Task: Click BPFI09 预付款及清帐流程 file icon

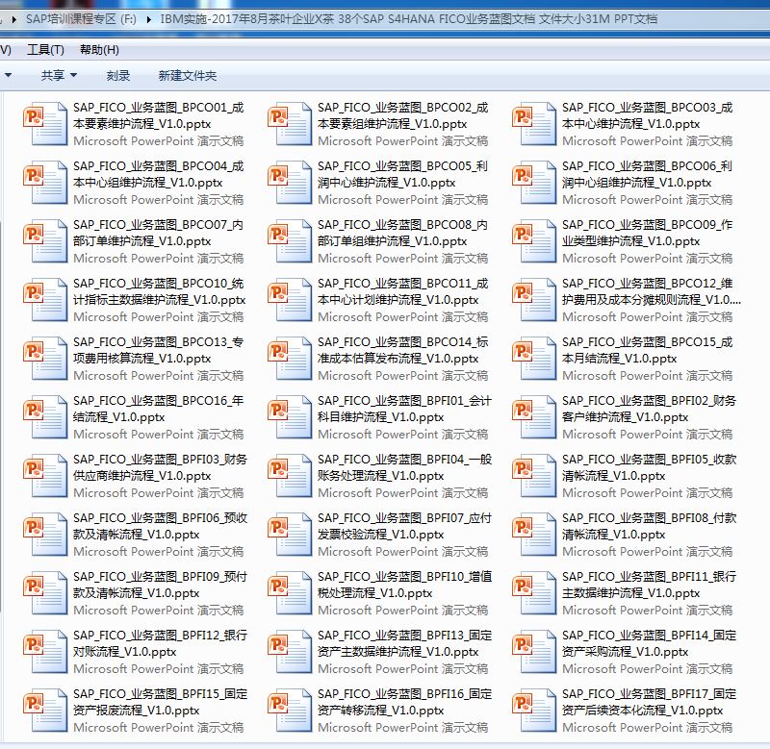Action: click(45, 593)
